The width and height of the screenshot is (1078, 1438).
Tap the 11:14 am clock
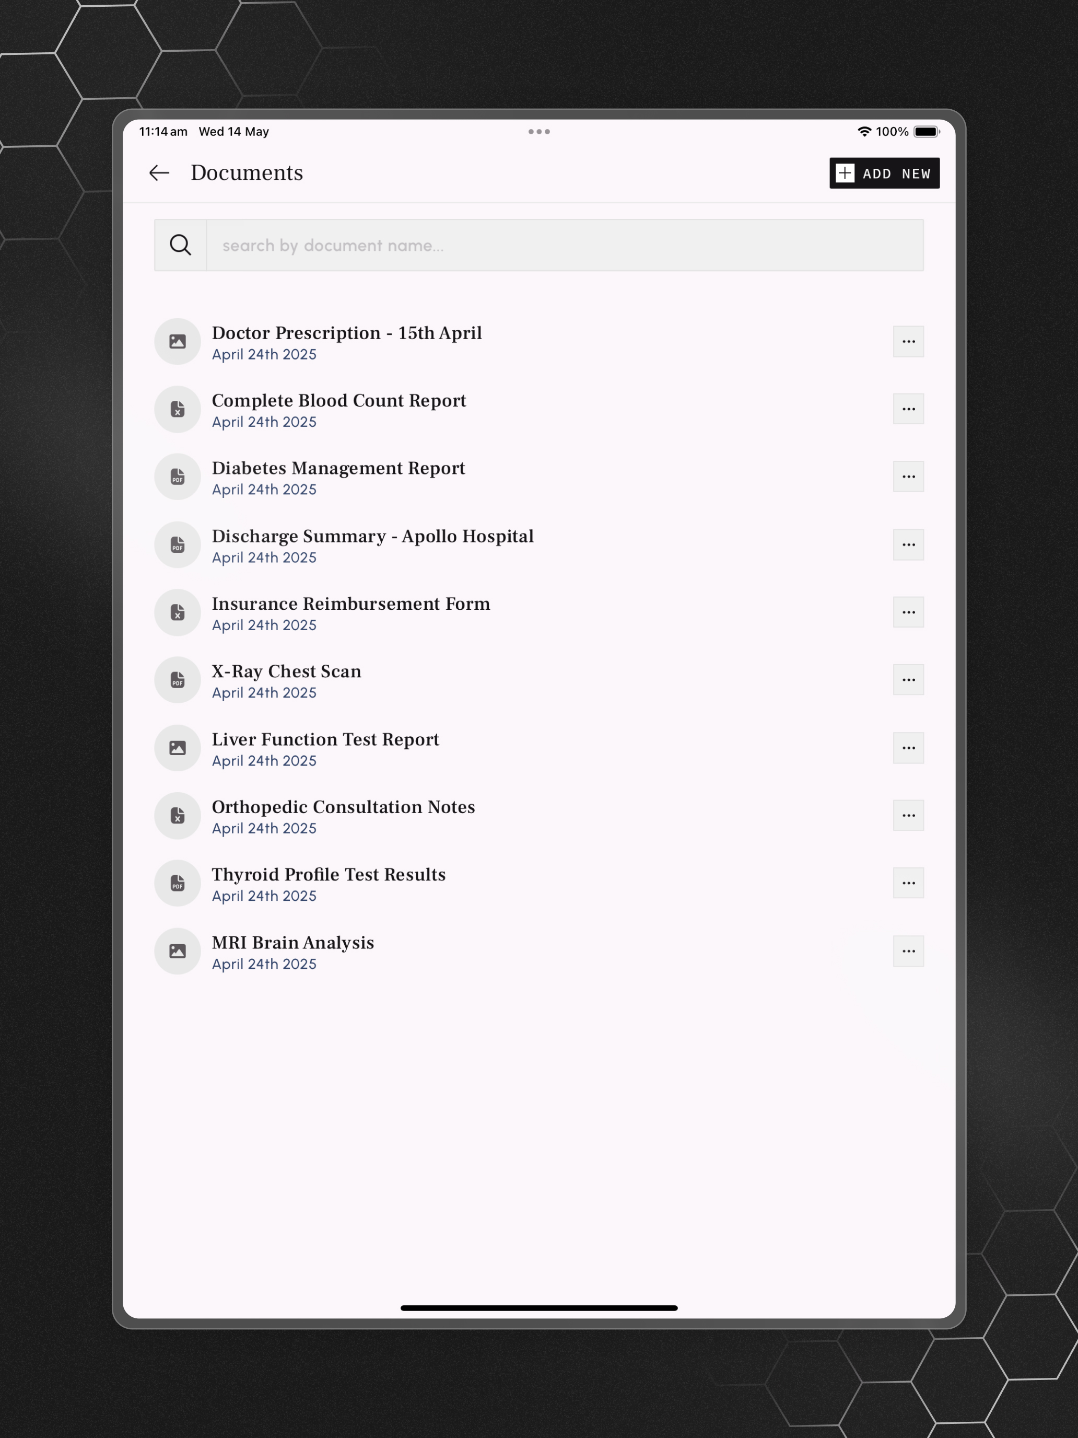(163, 131)
